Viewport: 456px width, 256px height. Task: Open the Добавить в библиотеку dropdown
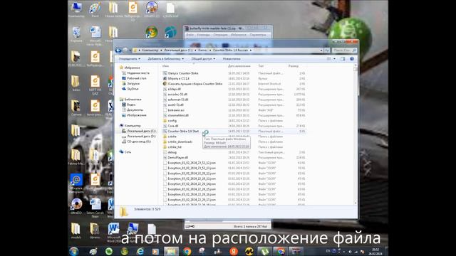click(166, 58)
